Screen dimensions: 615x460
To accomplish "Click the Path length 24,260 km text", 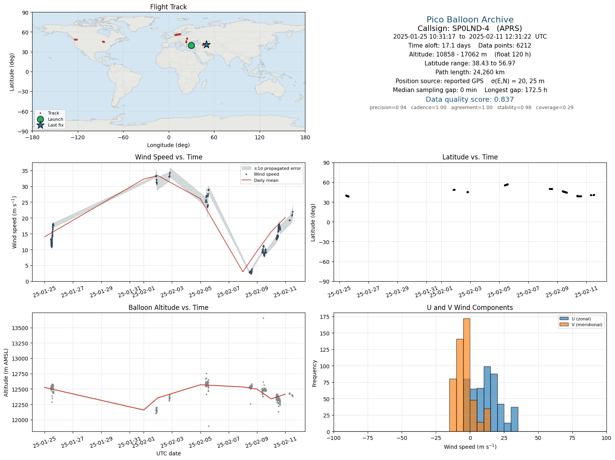I will [x=470, y=72].
